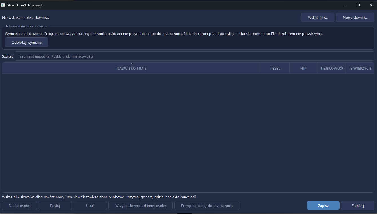Click the sort arrow above NAZWISKO I IMIĘ

(x=132, y=64)
